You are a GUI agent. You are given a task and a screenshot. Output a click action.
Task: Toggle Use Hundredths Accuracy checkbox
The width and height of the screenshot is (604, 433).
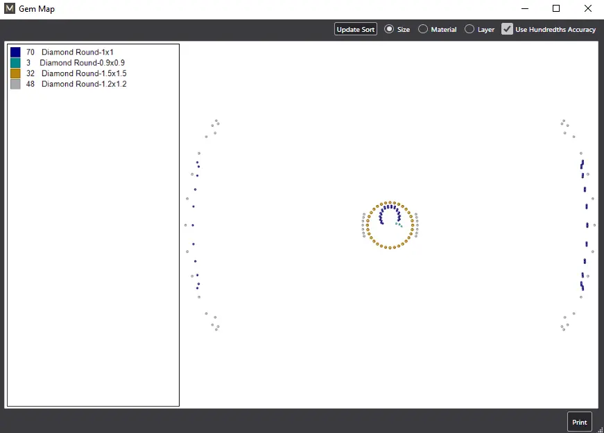coord(507,29)
